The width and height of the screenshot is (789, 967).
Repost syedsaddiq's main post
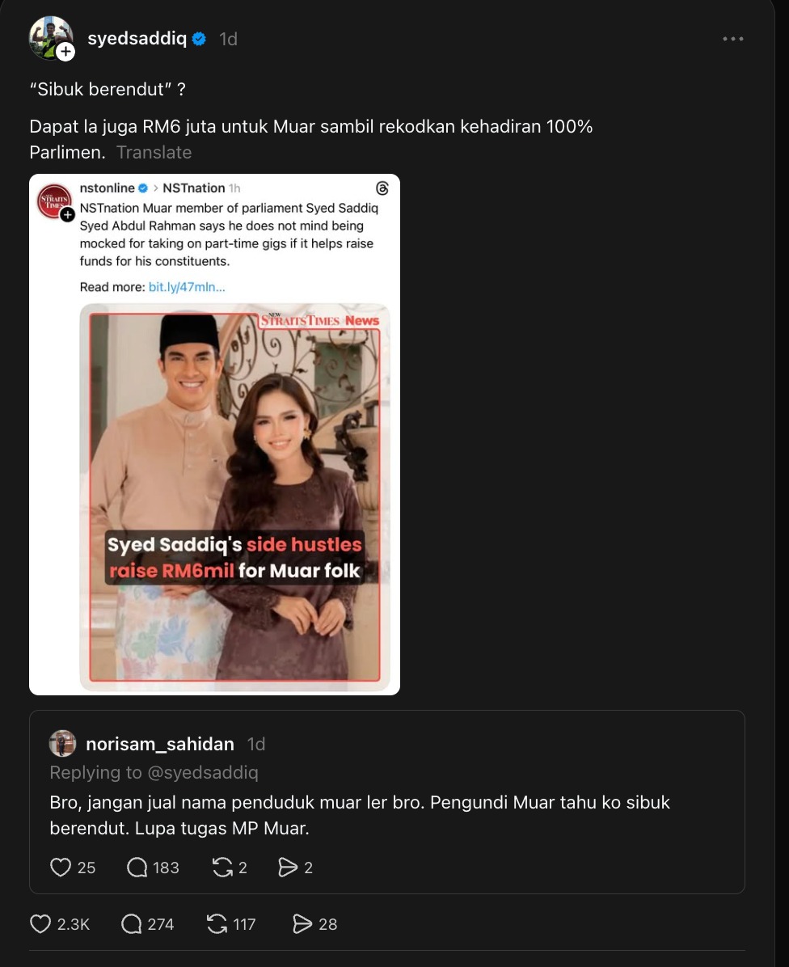coord(217,923)
